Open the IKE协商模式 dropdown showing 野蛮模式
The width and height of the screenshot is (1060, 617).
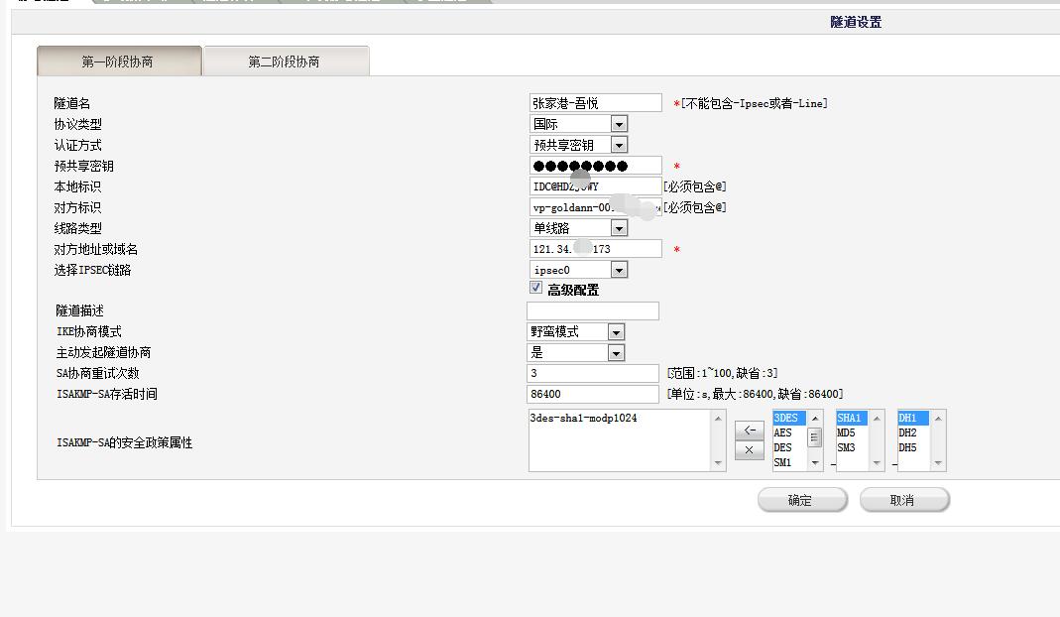pos(576,332)
